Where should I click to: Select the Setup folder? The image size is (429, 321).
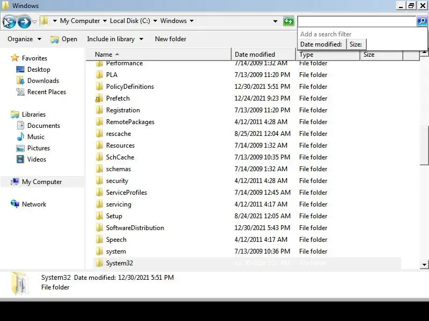click(x=247, y=216)
